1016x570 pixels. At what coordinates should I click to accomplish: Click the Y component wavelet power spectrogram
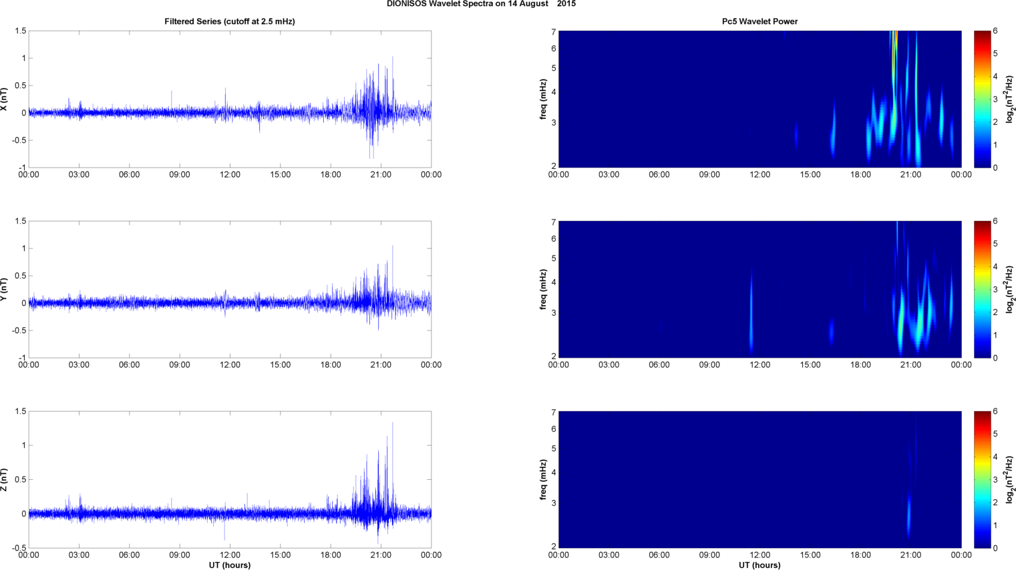click(759, 290)
